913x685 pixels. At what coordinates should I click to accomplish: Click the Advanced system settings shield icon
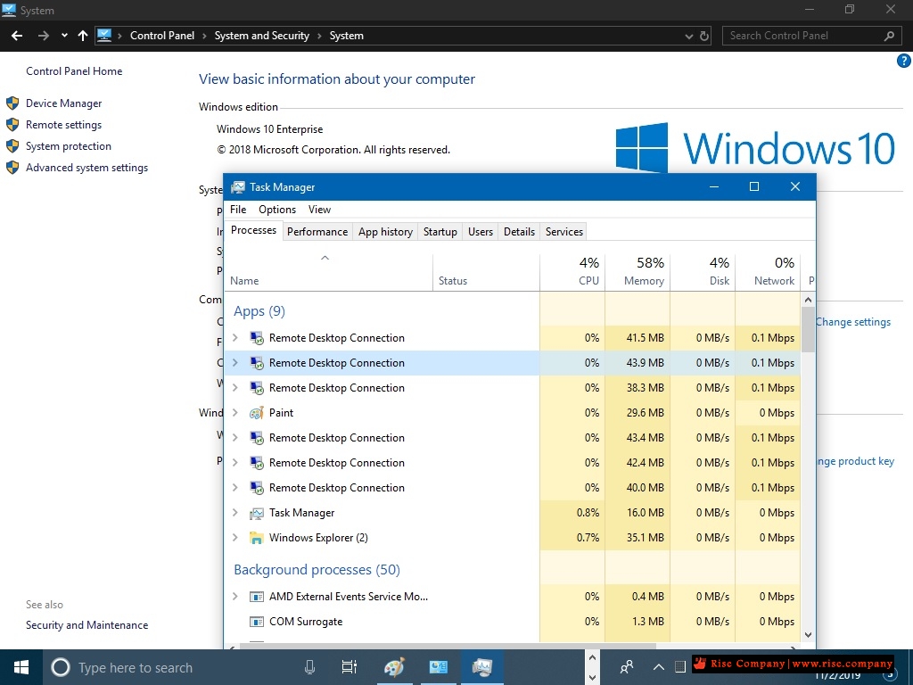click(12, 168)
